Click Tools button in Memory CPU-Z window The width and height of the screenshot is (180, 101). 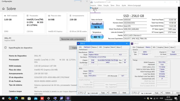pos(157,93)
